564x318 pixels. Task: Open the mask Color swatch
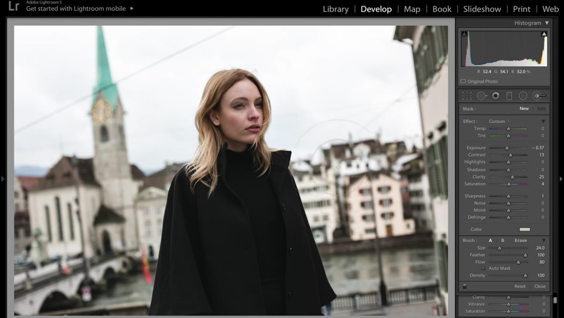coord(525,230)
